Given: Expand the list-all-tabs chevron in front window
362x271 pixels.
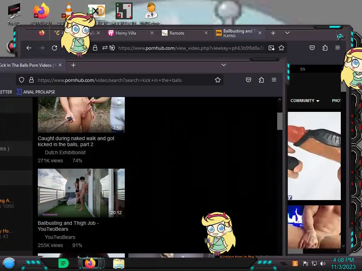Looking at the screenshot, I should 224,65.
